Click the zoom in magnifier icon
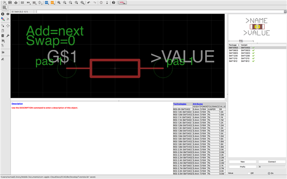Image resolution: width=287 pixels, height=179 pixels. pyautogui.click(x=65, y=3)
